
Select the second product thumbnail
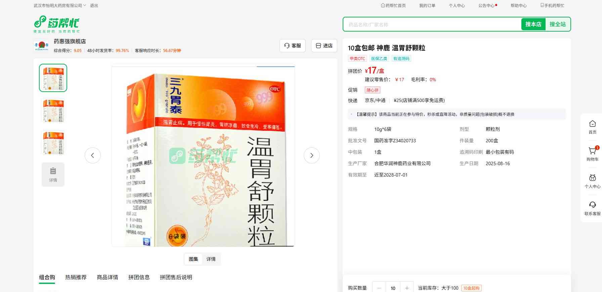pyautogui.click(x=53, y=110)
